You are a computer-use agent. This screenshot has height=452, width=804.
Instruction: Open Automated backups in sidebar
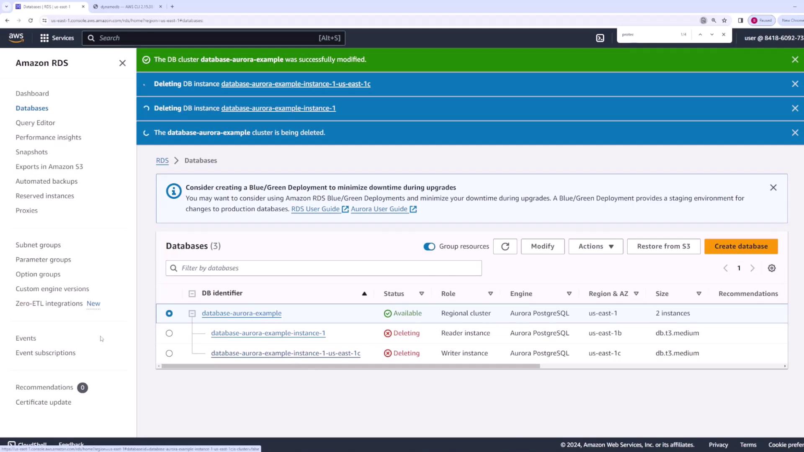pos(46,182)
